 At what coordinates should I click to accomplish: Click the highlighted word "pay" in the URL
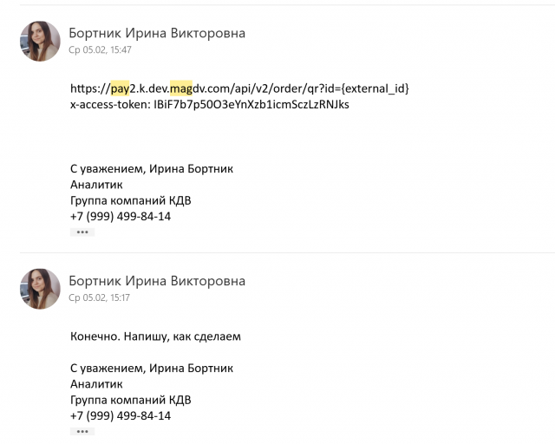120,88
